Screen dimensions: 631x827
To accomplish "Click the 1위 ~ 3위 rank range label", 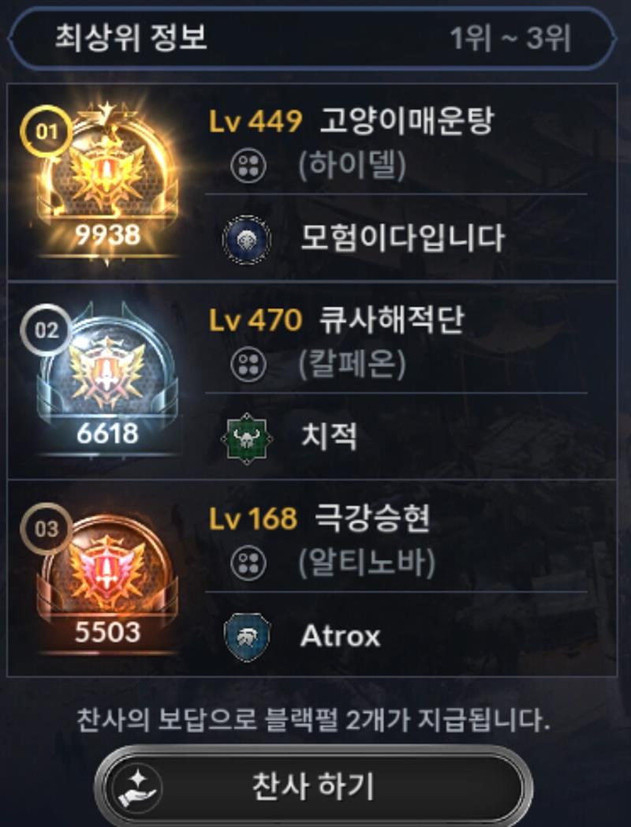I will (510, 39).
